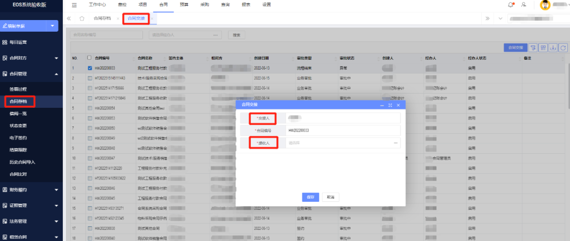Screen dimensions: 570x241
Task: Open the 工作中心 top menu
Action: (x=97, y=5)
